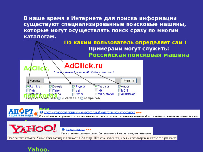
Task: Enable the AllTheWeb checkbox
Action: tap(120, 94)
